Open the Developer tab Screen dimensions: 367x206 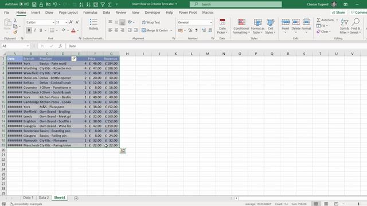(x=153, y=13)
